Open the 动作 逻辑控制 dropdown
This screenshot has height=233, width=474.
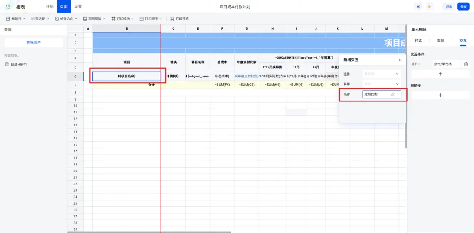tap(382, 94)
